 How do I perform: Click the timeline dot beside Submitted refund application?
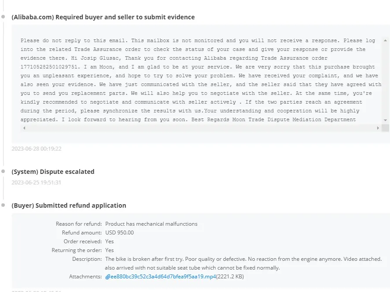tap(3, 205)
